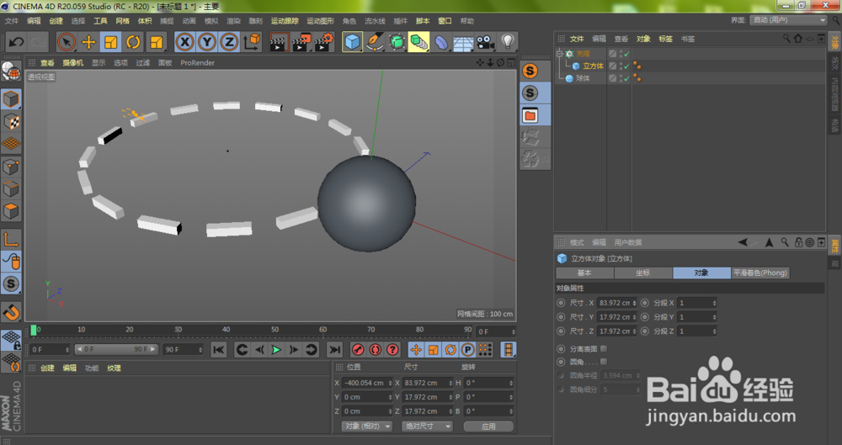The height and width of the screenshot is (445, 842).
Task: Open the viewport 摄像机 menu
Action: click(x=72, y=63)
